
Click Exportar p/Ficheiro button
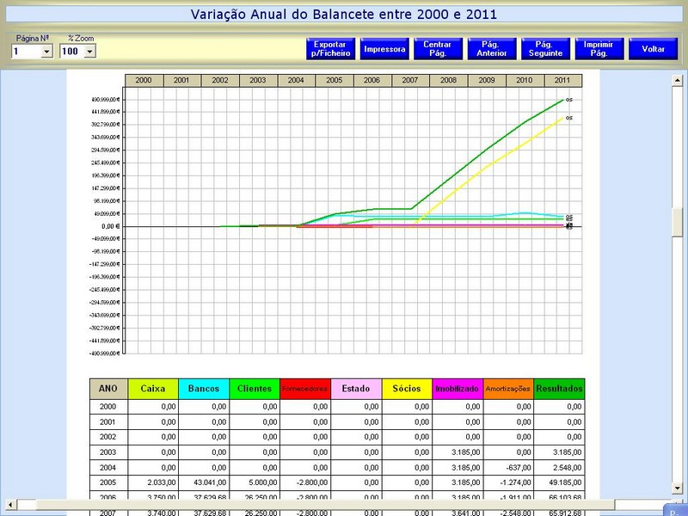pos(331,49)
